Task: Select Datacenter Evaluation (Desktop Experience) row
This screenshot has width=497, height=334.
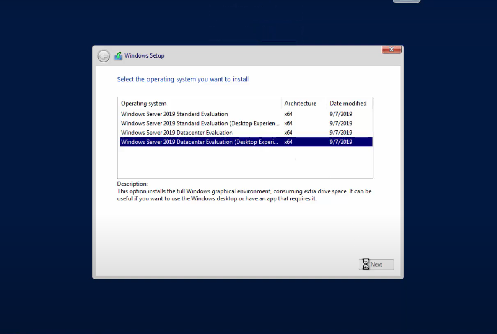Action: pyautogui.click(x=246, y=142)
